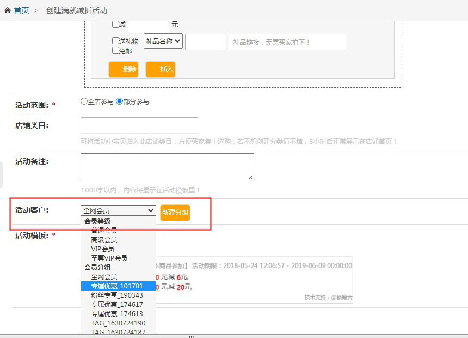
Task: Select the highlighted 专属优惠_101701 option
Action: 117,286
